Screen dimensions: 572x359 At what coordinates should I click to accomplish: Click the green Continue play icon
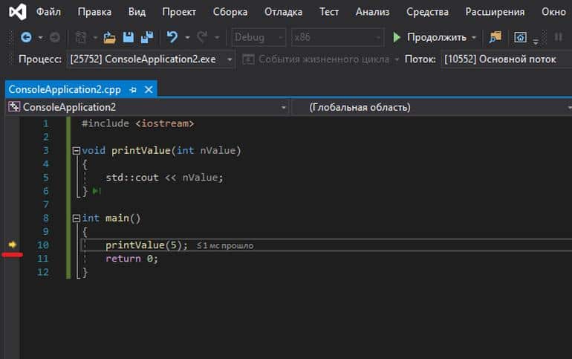397,37
